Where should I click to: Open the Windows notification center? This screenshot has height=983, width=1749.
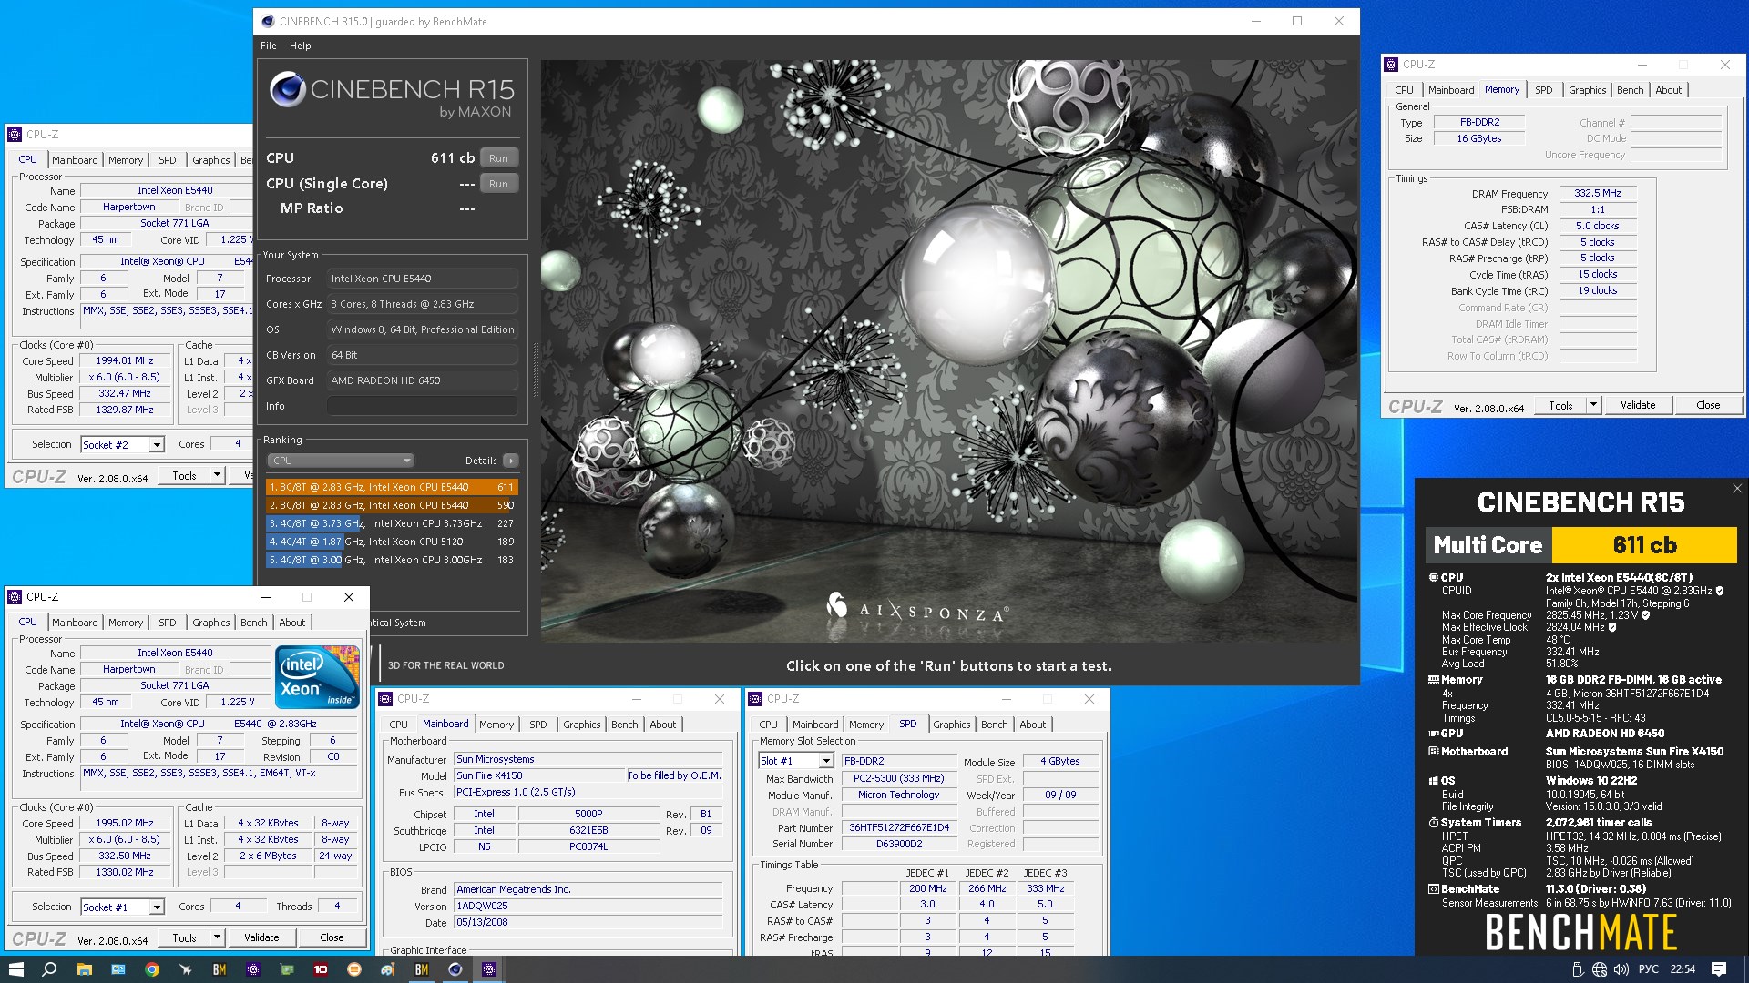(x=1719, y=969)
